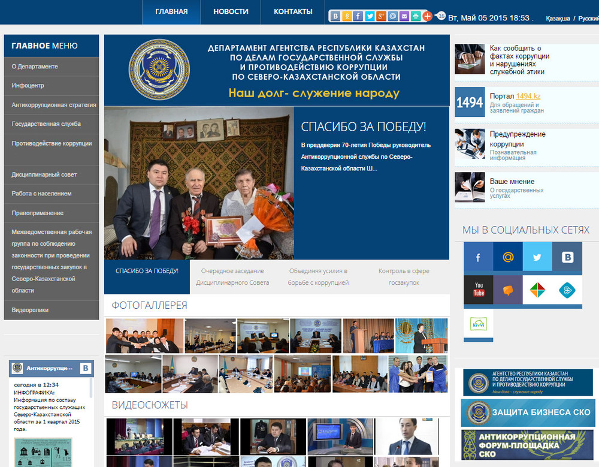Open the gallery photo of athletes in blue uniforms
The image size is (599, 467).
point(418,373)
